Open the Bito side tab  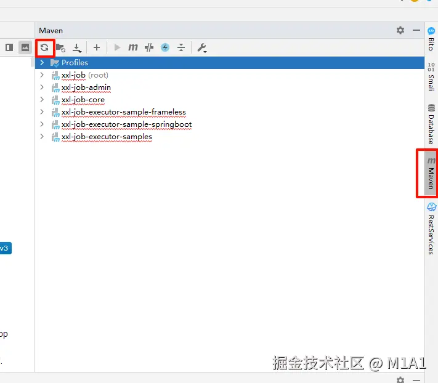(x=431, y=39)
